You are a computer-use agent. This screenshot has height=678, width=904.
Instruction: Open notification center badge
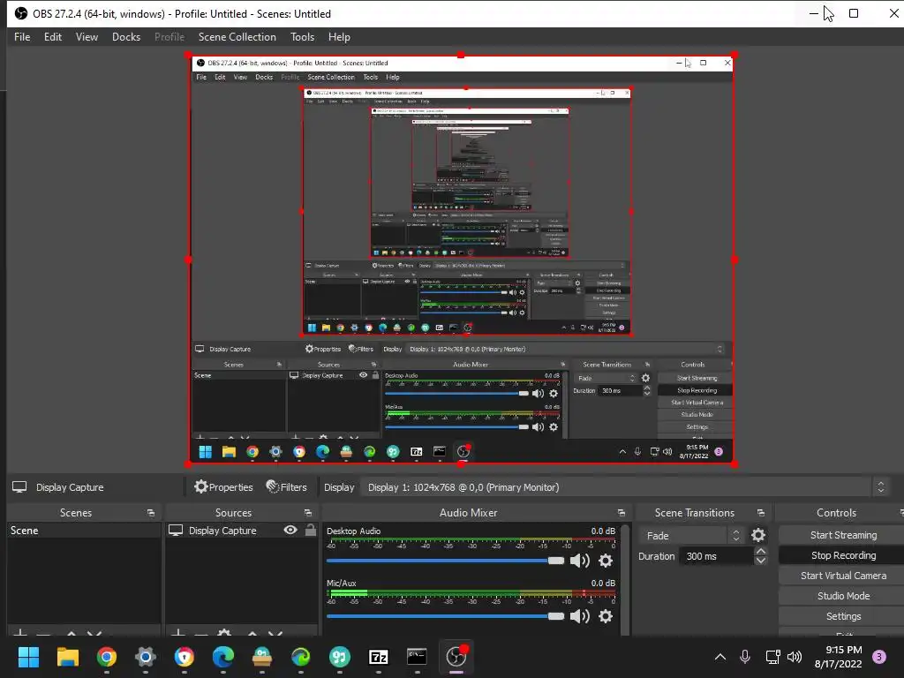click(879, 657)
